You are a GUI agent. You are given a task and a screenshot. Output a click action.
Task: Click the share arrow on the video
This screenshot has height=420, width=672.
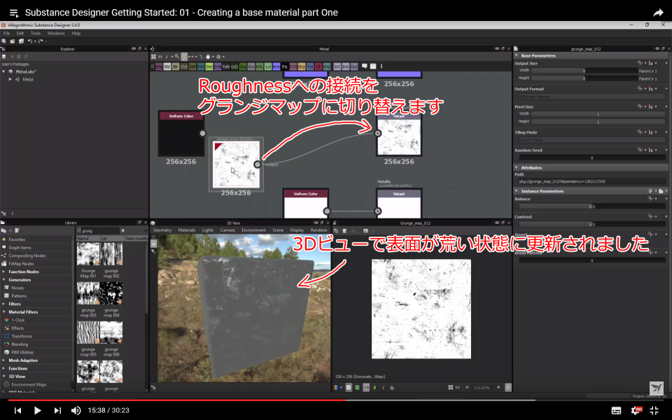tap(658, 13)
